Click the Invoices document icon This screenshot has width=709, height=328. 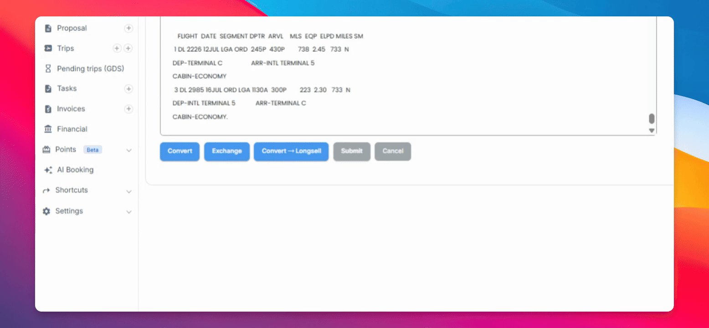click(48, 109)
